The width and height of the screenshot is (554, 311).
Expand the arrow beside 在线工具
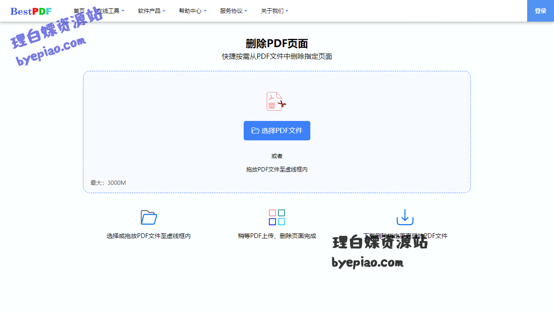(x=123, y=11)
